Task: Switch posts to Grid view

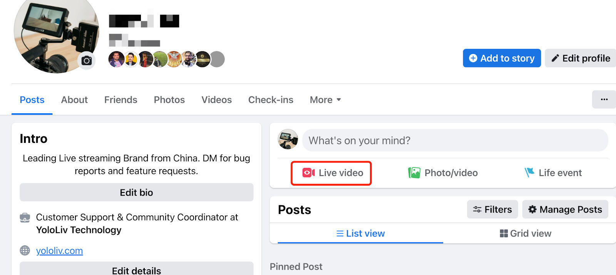Action: coord(526,233)
